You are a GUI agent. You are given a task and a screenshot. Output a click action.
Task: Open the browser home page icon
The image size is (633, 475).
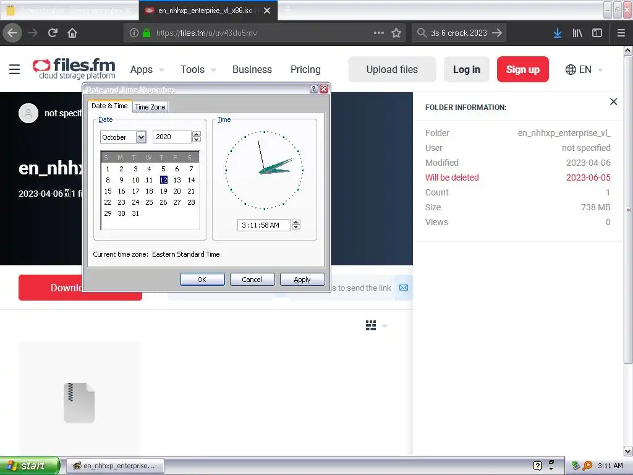(x=72, y=33)
